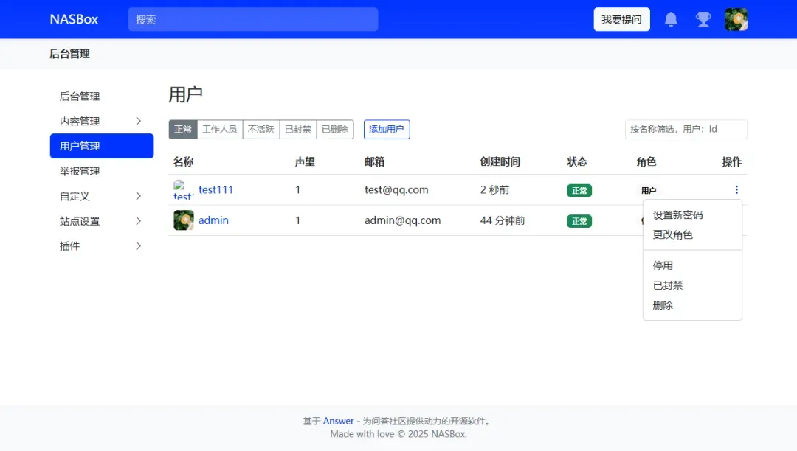Screen dimensions: 797x451
Task: Show the 已封禁 users filter
Action: 298,129
